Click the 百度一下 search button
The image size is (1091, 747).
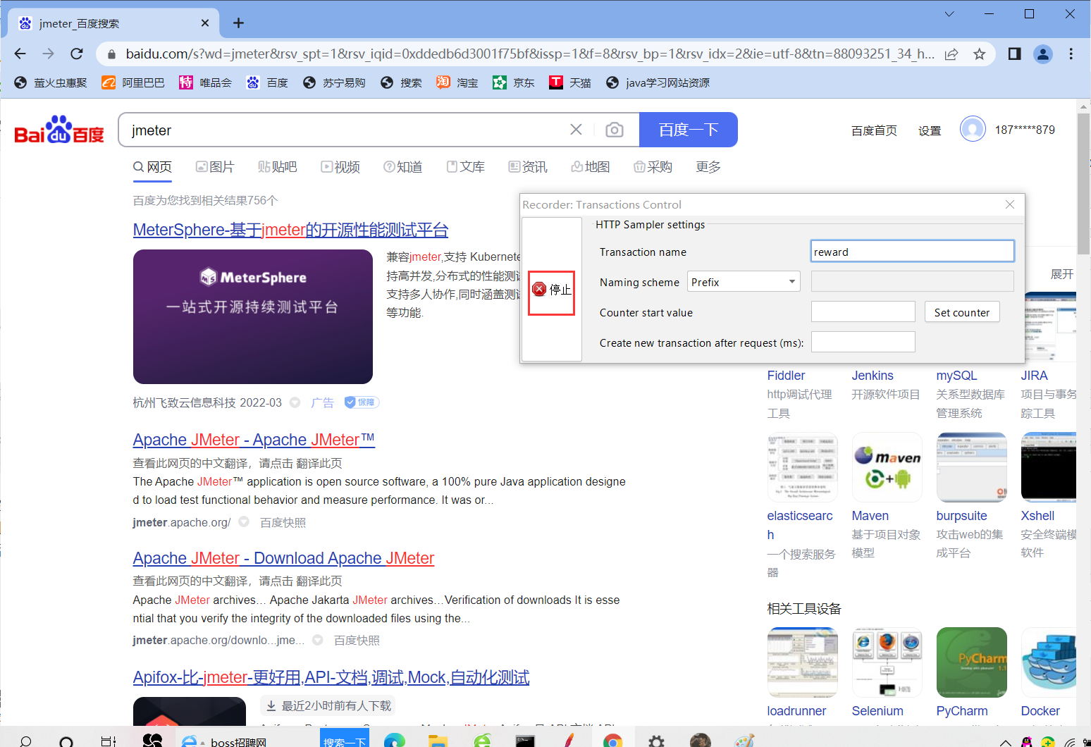point(688,130)
